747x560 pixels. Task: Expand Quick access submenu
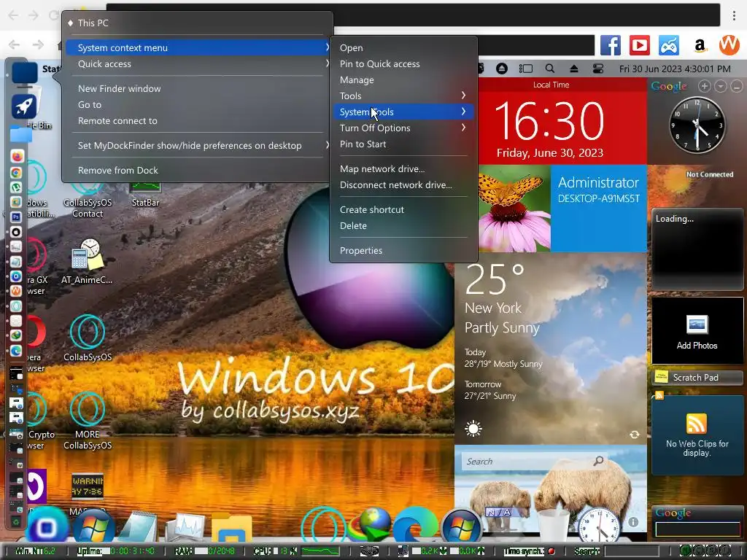pyautogui.click(x=198, y=64)
